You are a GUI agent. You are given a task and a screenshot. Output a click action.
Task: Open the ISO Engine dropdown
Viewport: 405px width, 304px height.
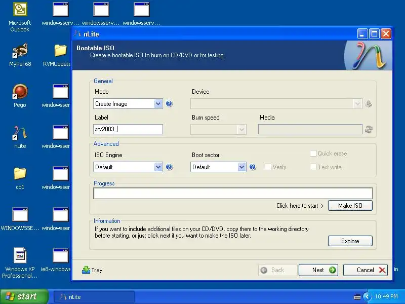click(x=128, y=167)
